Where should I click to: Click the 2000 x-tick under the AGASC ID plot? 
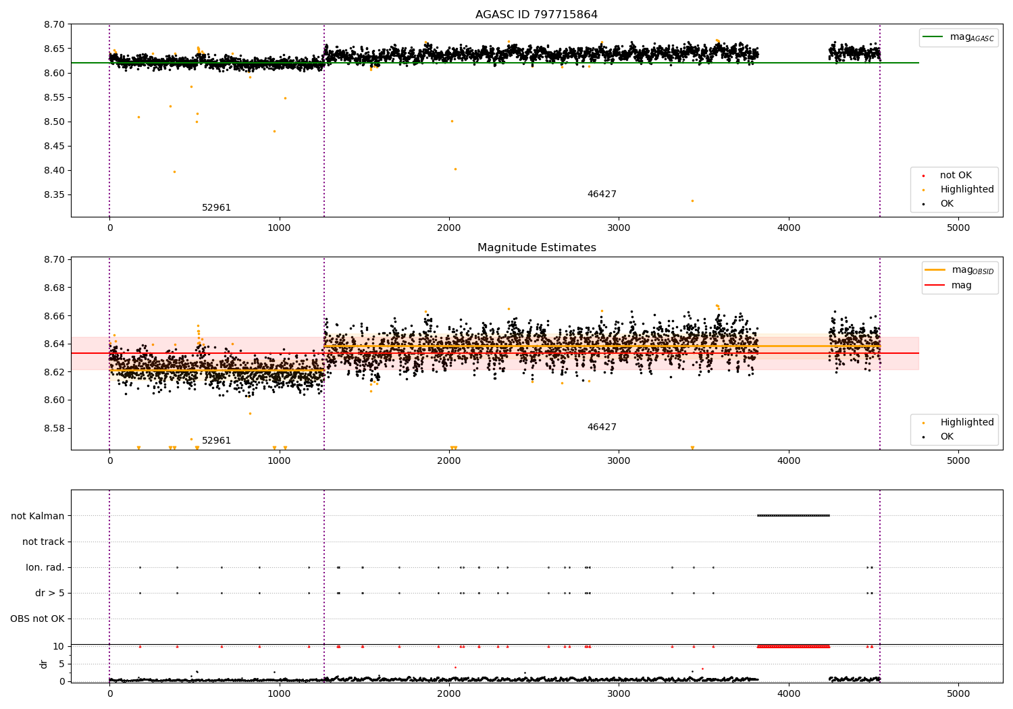[449, 228]
